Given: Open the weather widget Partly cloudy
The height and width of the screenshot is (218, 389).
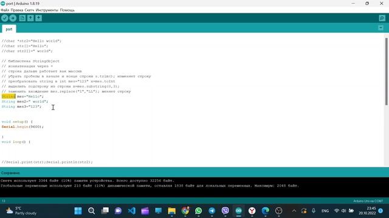Looking at the screenshot, I should [x=21, y=211].
